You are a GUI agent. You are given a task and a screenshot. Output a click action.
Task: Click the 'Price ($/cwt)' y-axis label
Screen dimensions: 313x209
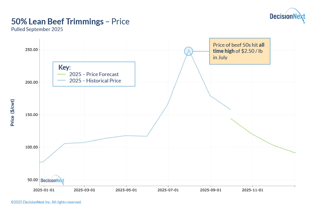[12, 113]
